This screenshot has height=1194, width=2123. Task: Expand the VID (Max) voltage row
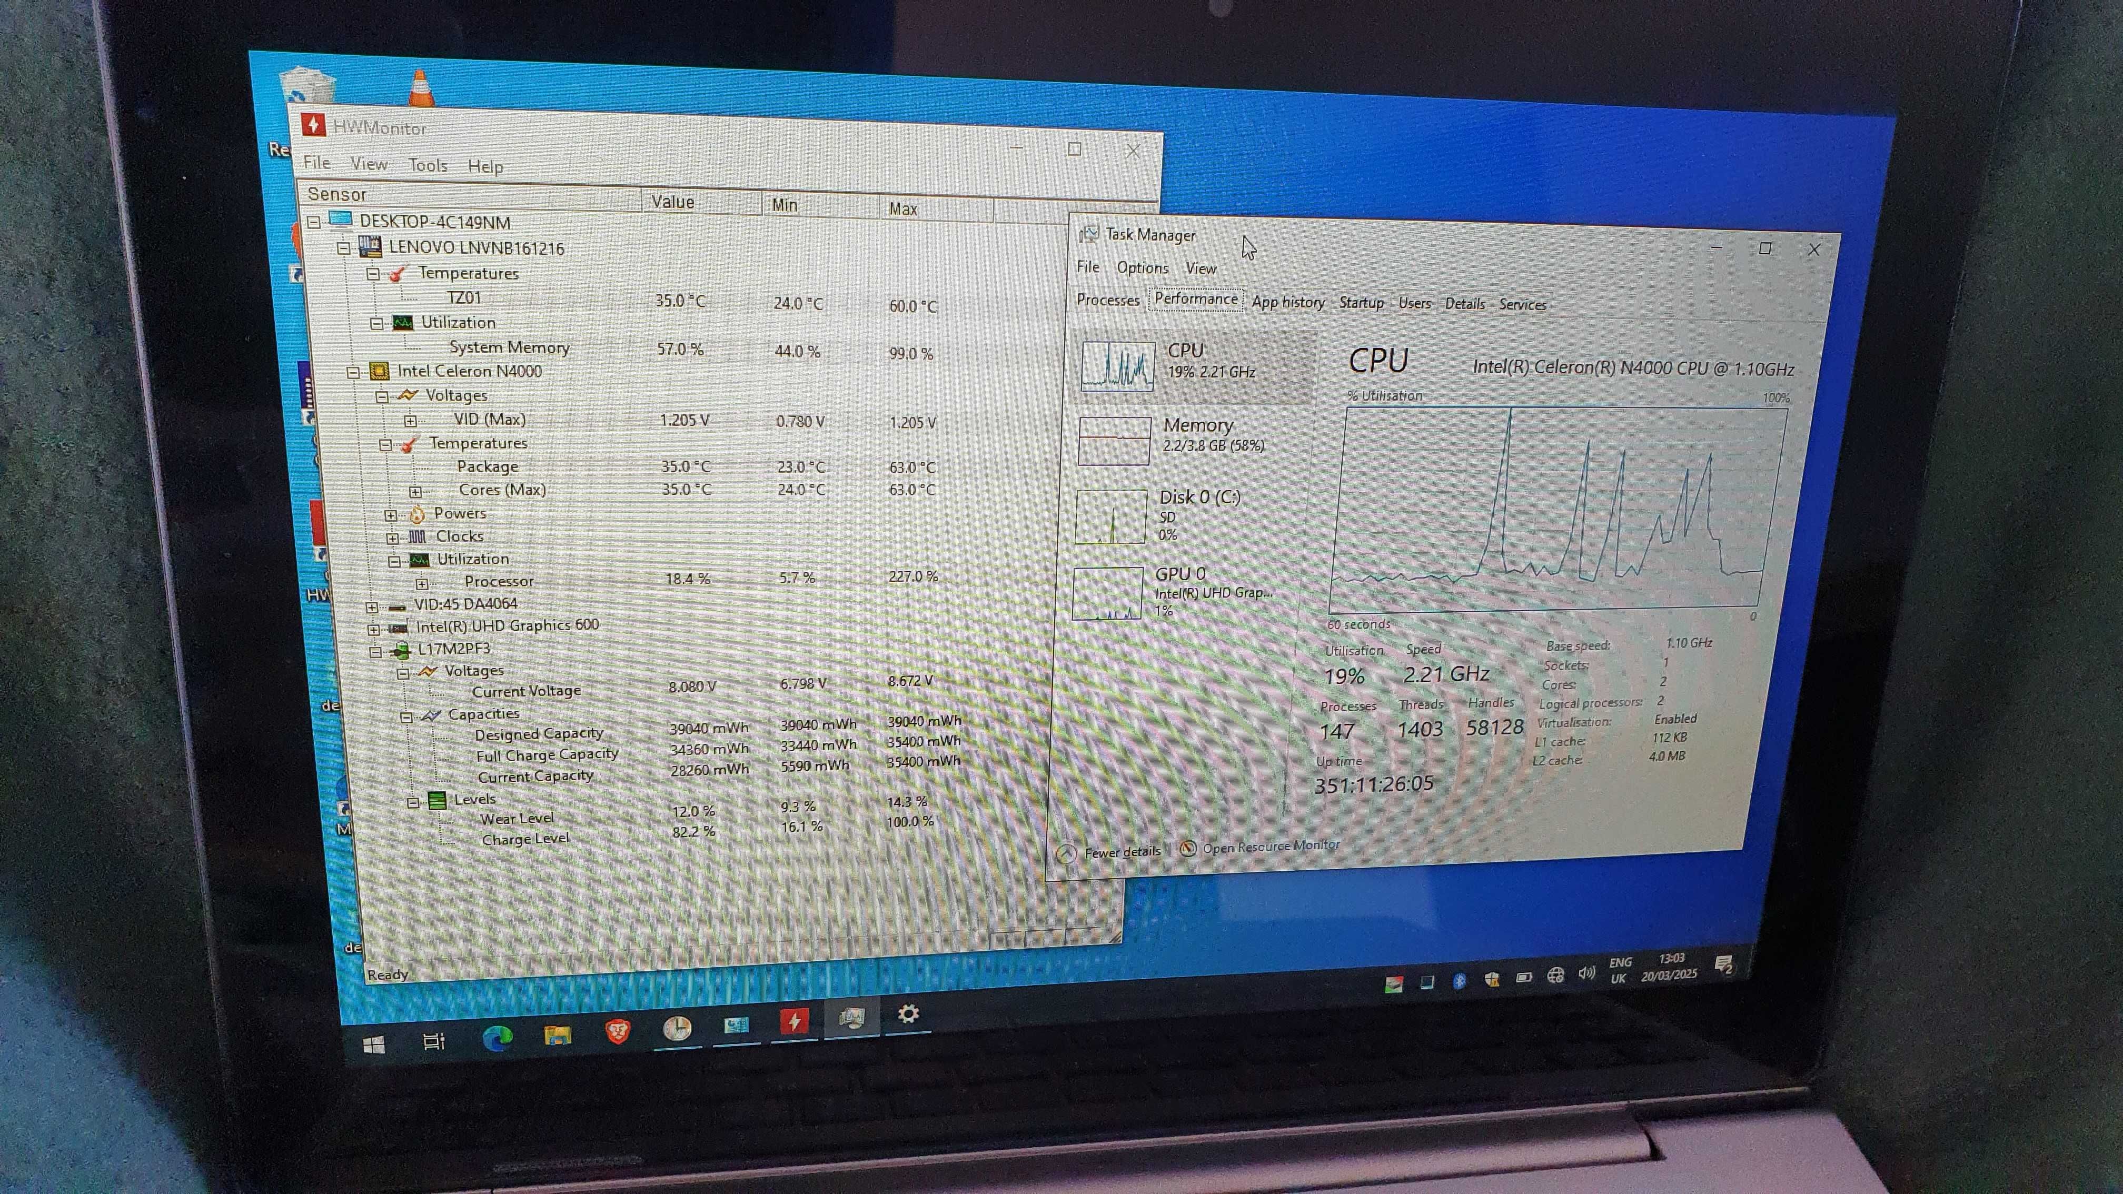pyautogui.click(x=410, y=421)
